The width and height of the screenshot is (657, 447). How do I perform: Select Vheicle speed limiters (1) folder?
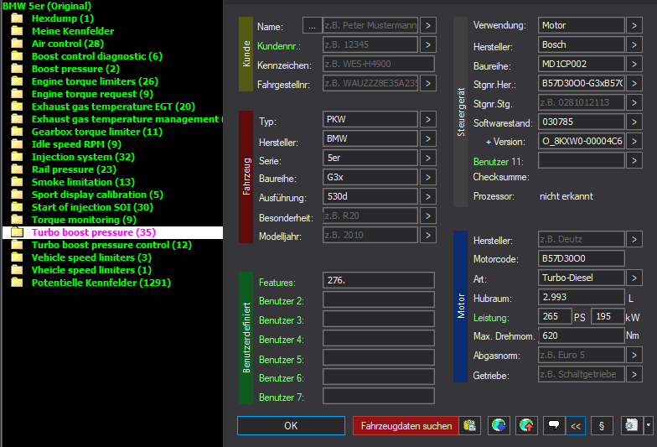[x=92, y=270]
